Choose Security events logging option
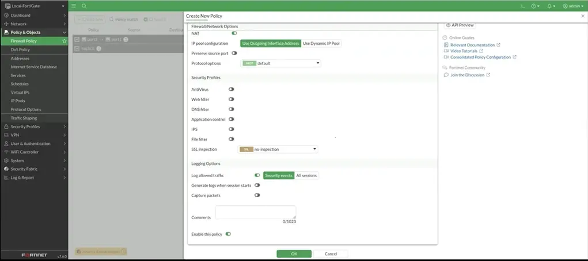Screen dimensions: 588x261 (279, 175)
